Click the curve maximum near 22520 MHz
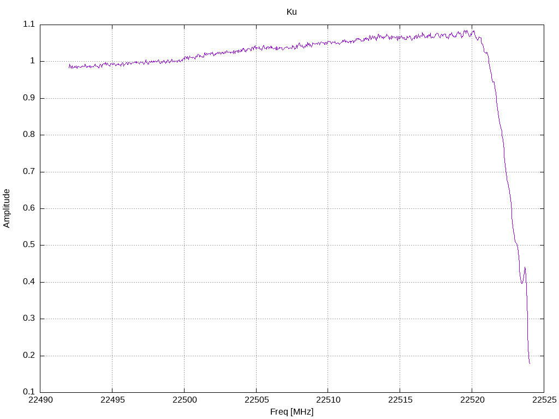This screenshot has height=419, width=559. [x=473, y=31]
